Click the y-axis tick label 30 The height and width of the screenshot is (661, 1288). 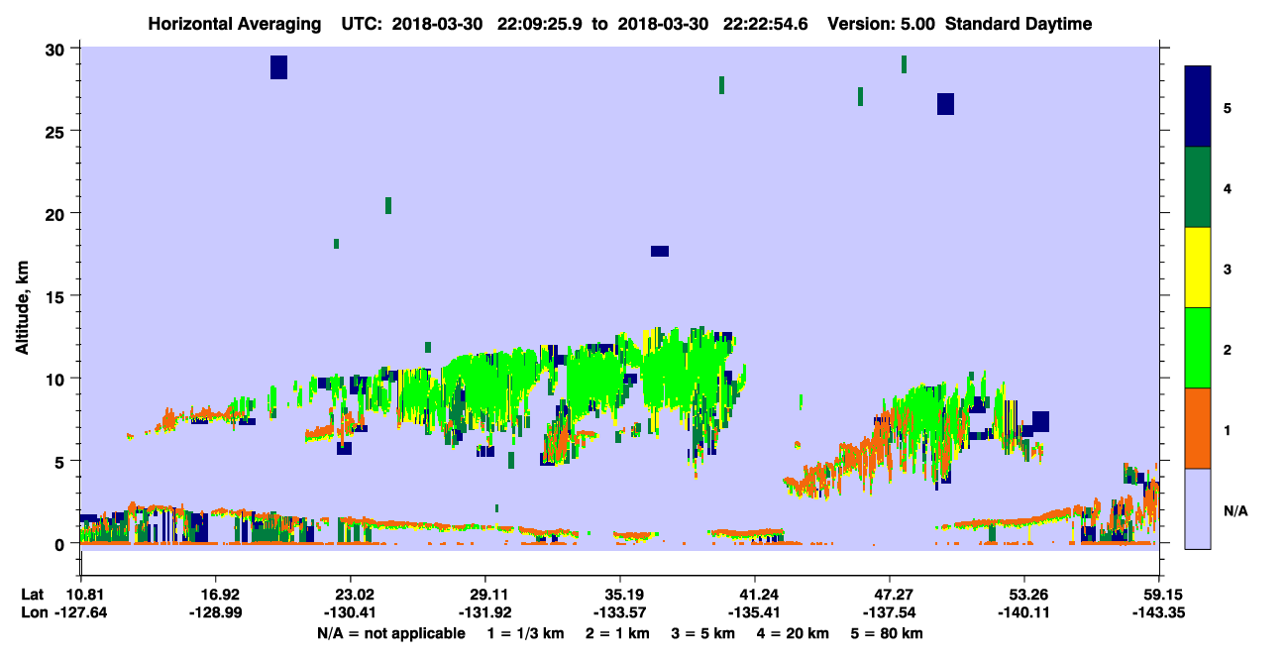pyautogui.click(x=57, y=49)
